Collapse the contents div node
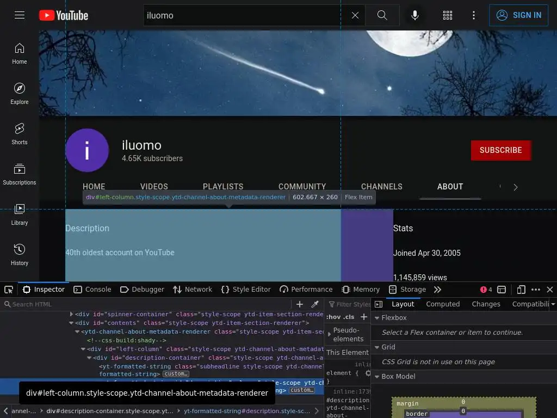This screenshot has width=557, height=418. pos(71,323)
